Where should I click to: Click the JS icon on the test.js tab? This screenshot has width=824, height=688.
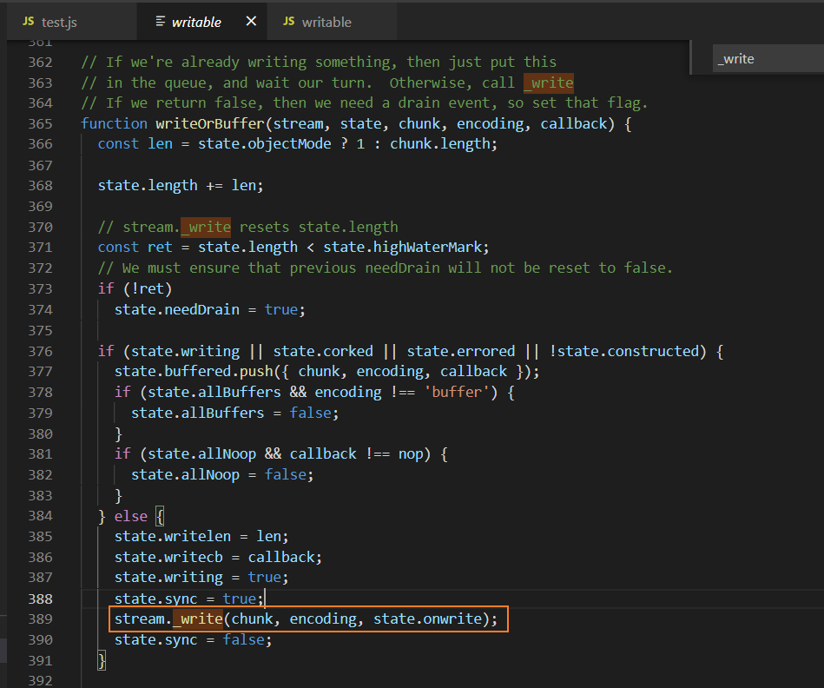[x=27, y=21]
